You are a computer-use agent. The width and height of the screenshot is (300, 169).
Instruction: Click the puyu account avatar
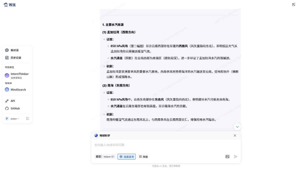[x=7, y=118]
